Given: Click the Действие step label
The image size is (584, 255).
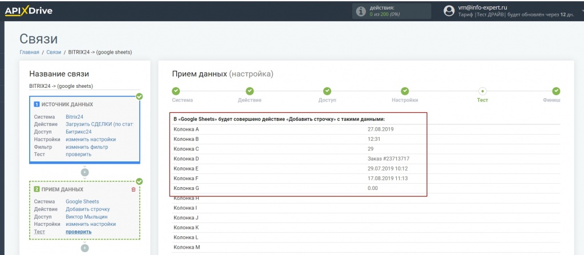Looking at the screenshot, I should (249, 100).
